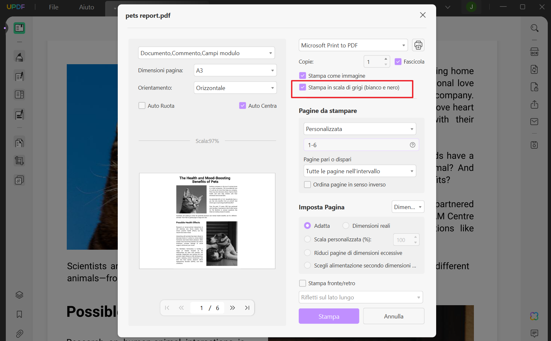Disable the Auto Centra checkbox

243,105
